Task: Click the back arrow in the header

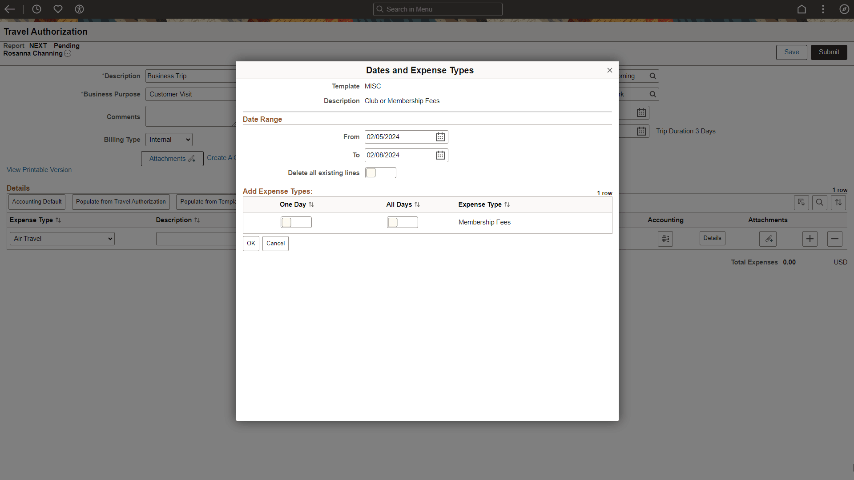Action: [10, 9]
